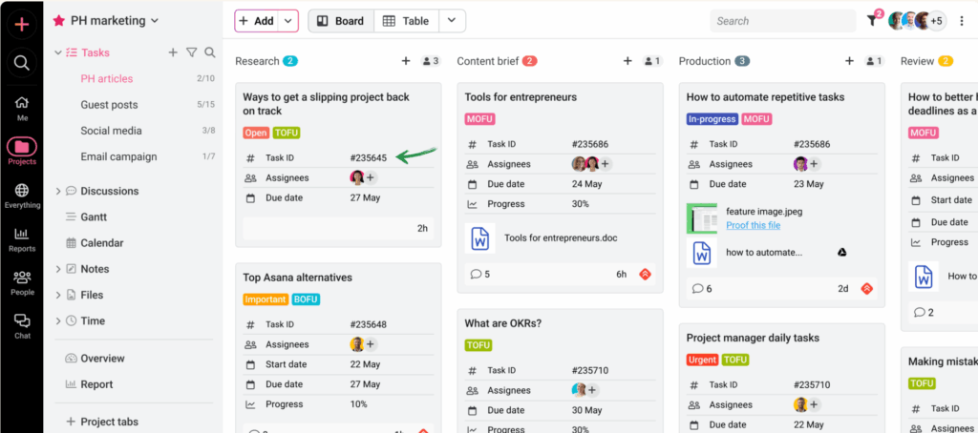Search task lists with the Tasks magnifier icon
This screenshot has width=978, height=433.
tap(210, 52)
